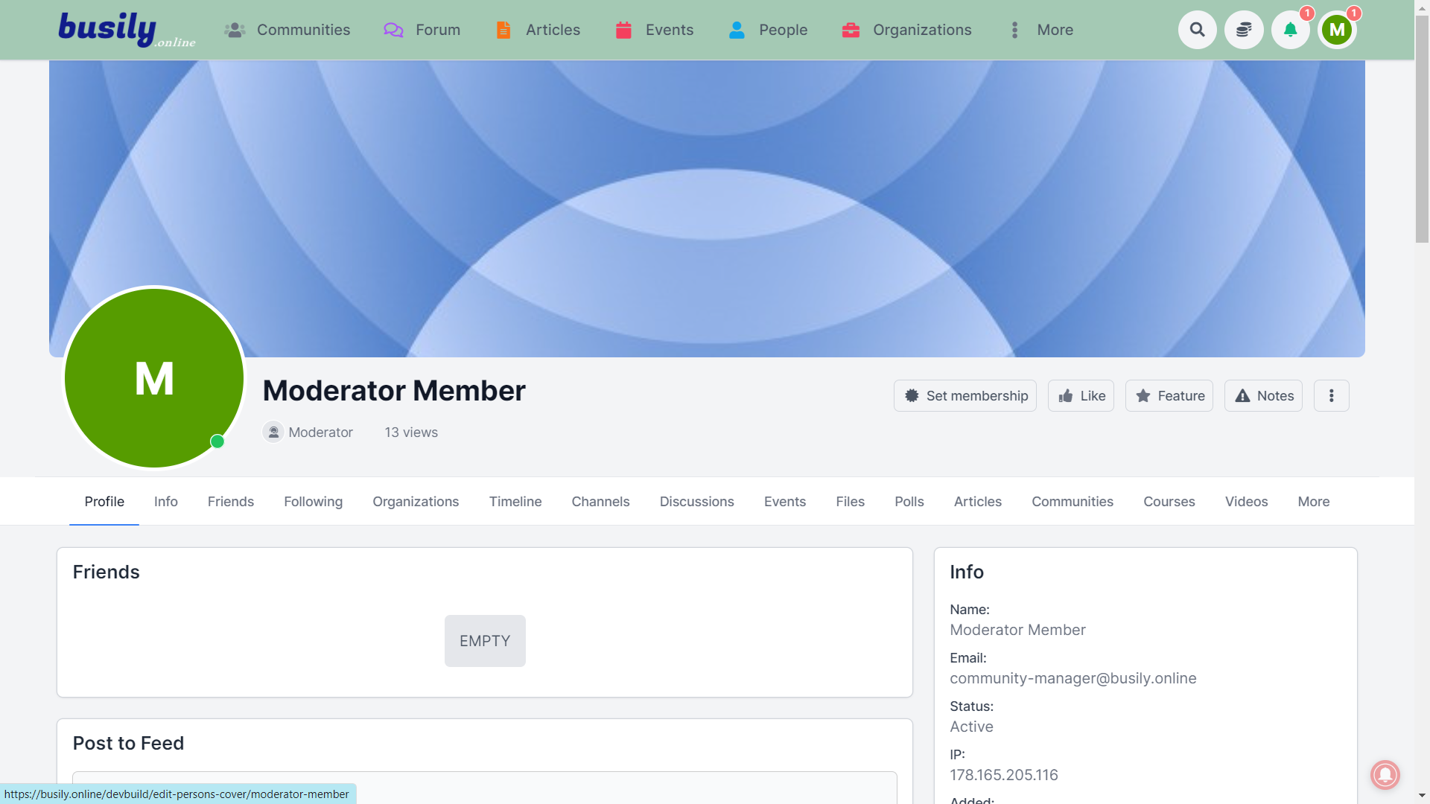This screenshot has height=804, width=1430.
Task: Open the search magnifier icon
Action: [1197, 30]
